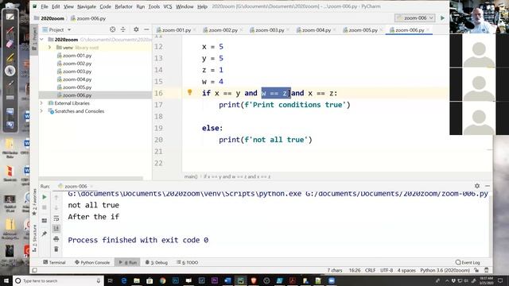Open Chrome from taskbar
The width and height of the screenshot is (509, 286).
point(162,280)
